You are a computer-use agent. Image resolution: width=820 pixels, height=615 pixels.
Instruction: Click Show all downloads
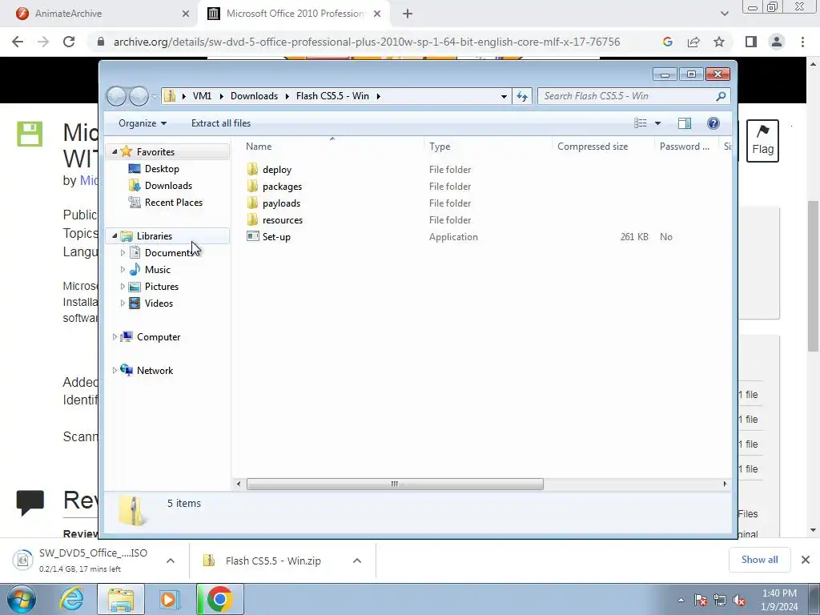tap(759, 560)
